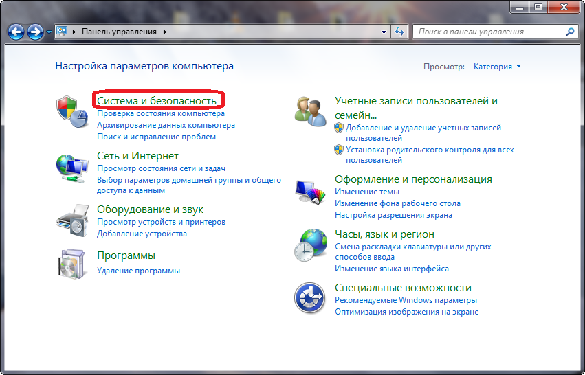Click the Clock, Language and Region icon

point(310,243)
